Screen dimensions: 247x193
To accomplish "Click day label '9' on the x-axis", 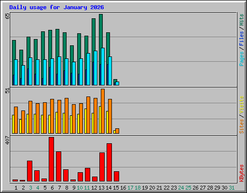I will click(74, 188).
